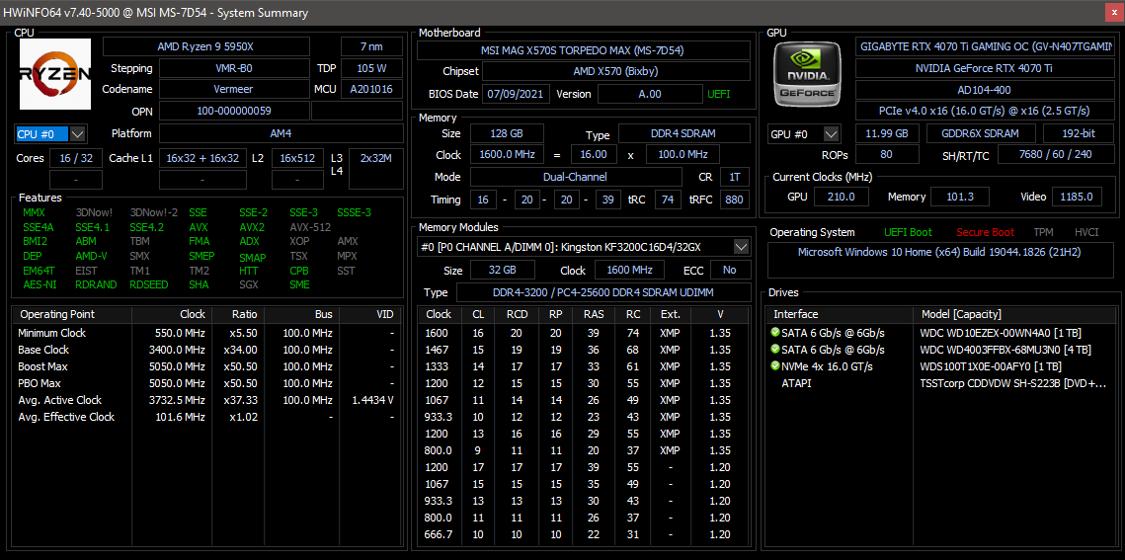The height and width of the screenshot is (560, 1125).
Task: Click the 1600.0 MHz memory clock field
Action: 507,155
